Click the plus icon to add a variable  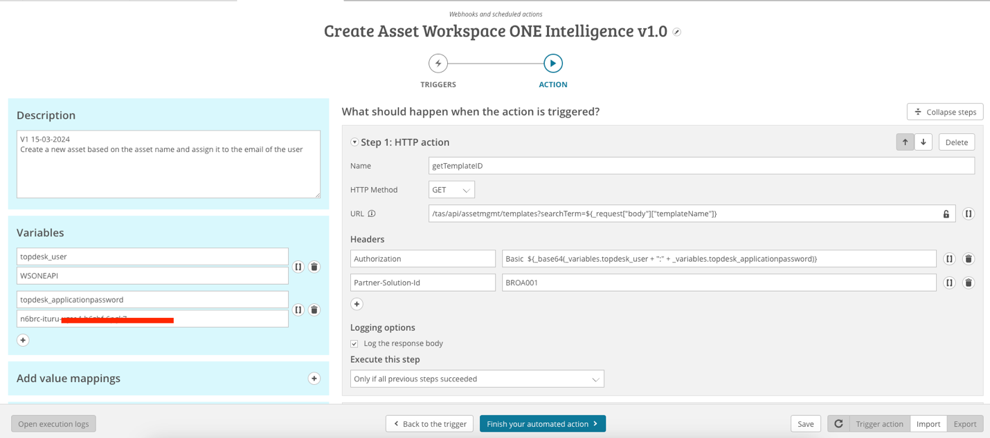pyautogui.click(x=23, y=340)
